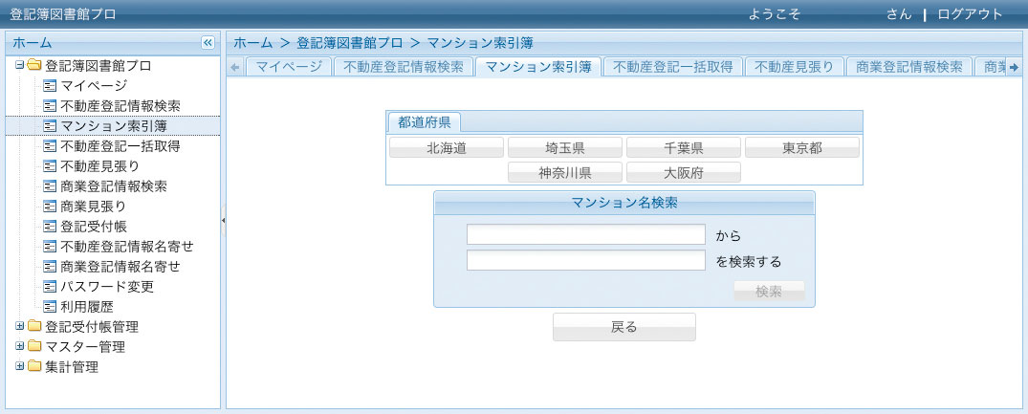Open 商業登記情報検索 in the sidebar tree

[114, 186]
